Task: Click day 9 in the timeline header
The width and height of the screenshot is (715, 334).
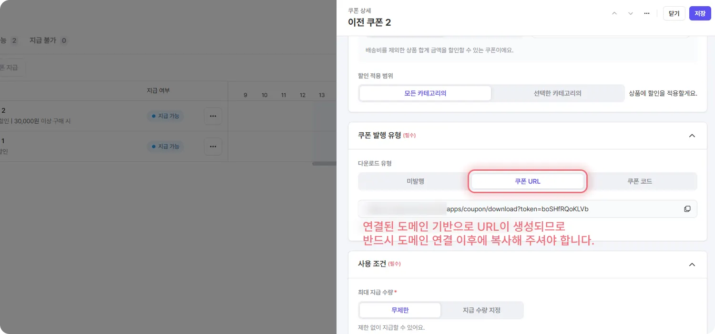Action: (x=245, y=95)
